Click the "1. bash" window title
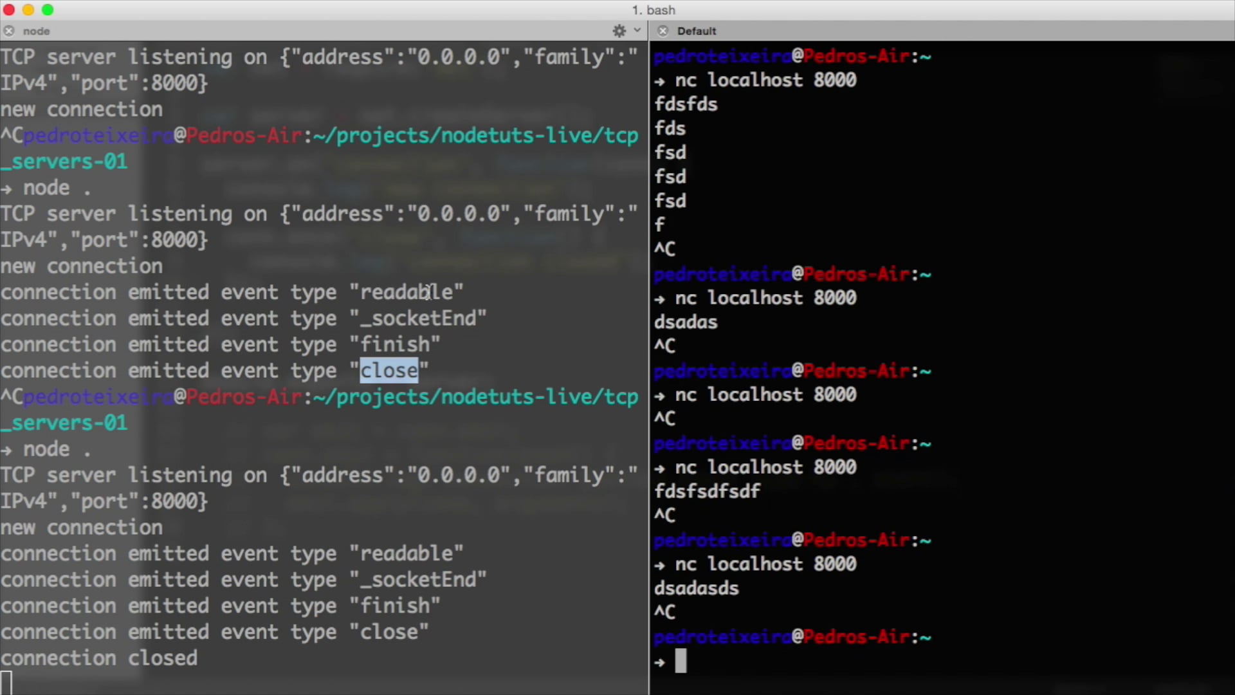The width and height of the screenshot is (1235, 695). tap(653, 10)
